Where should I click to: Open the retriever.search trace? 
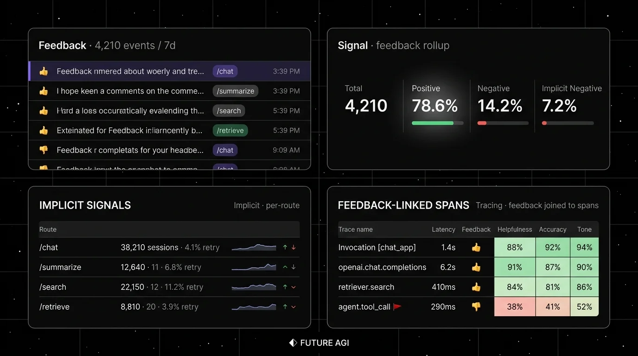pyautogui.click(x=366, y=287)
